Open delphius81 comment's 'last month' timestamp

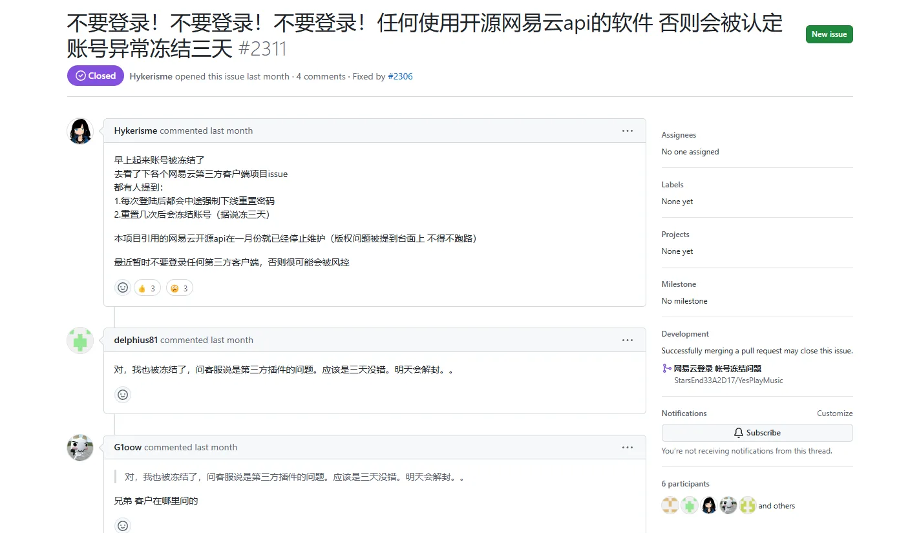232,340
